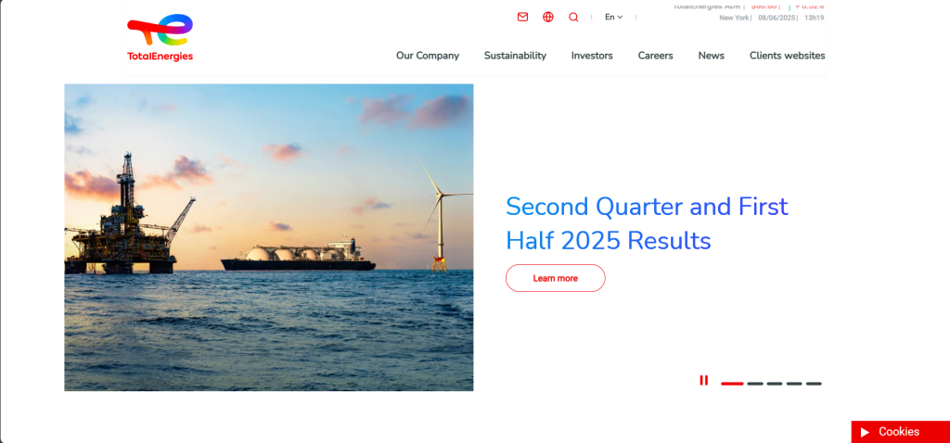The height and width of the screenshot is (443, 950).
Task: Open the search magnifier icon
Action: 573,17
